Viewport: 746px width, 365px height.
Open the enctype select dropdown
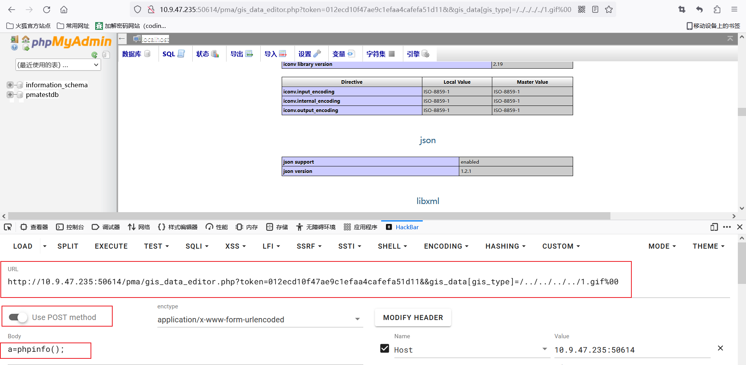coord(260,319)
